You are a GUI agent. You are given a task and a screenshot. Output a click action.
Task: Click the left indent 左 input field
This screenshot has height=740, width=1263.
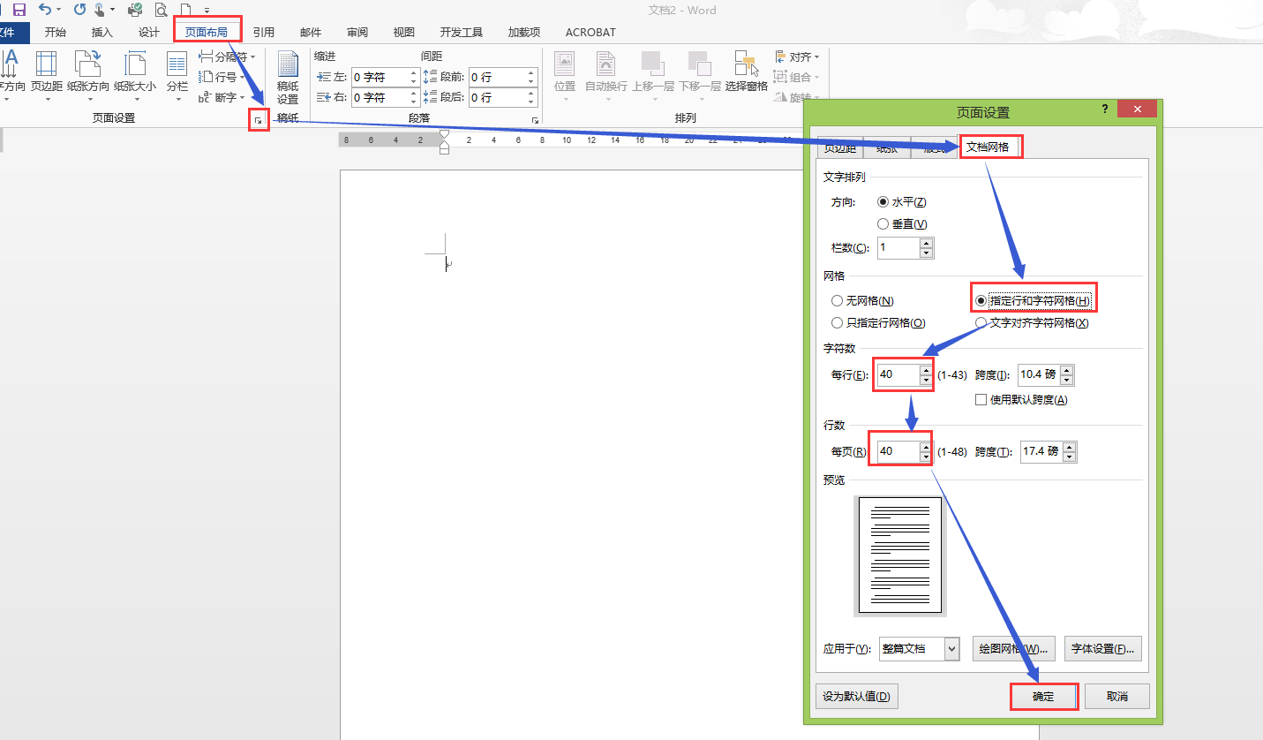pyautogui.click(x=385, y=77)
